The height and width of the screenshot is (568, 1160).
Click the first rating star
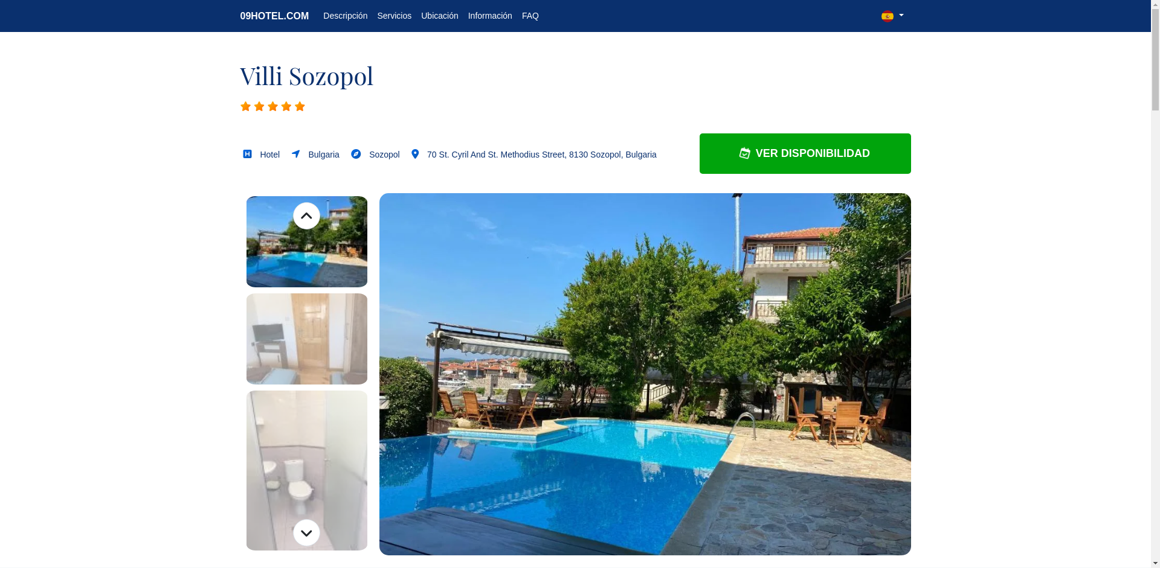[245, 106]
